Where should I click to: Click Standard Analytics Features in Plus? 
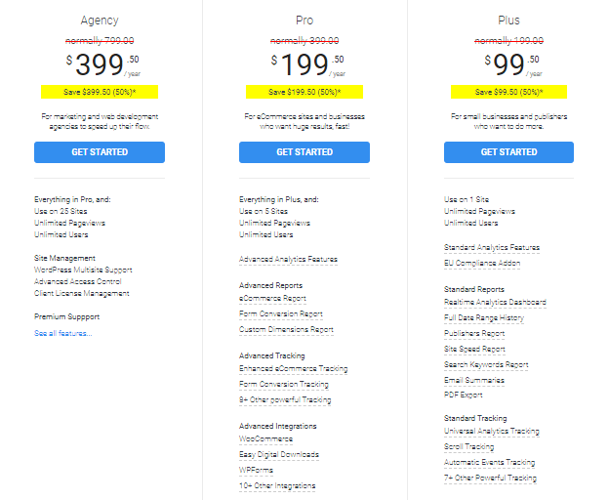click(492, 247)
